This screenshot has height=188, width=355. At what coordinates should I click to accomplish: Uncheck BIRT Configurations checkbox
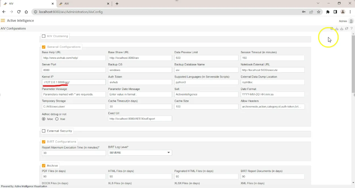click(x=44, y=142)
